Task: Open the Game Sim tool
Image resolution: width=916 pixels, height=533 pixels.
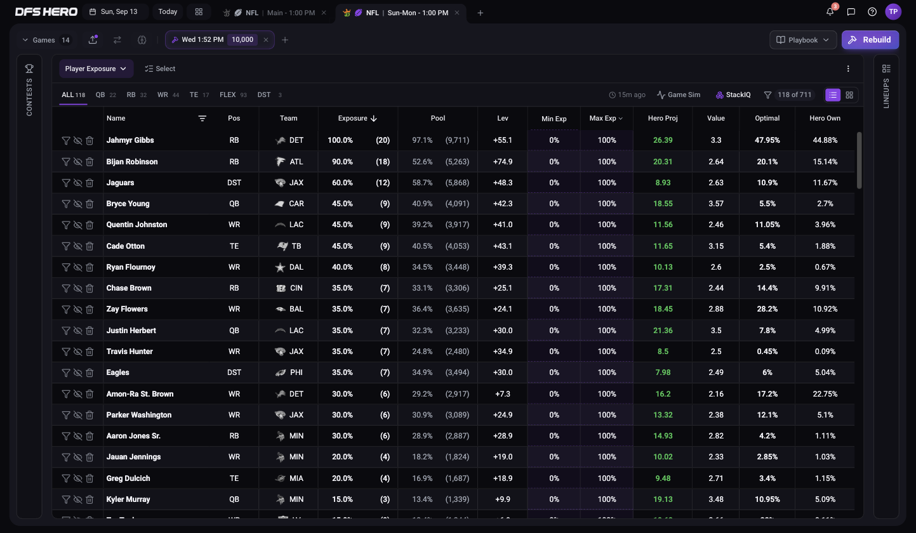Action: 679,95
